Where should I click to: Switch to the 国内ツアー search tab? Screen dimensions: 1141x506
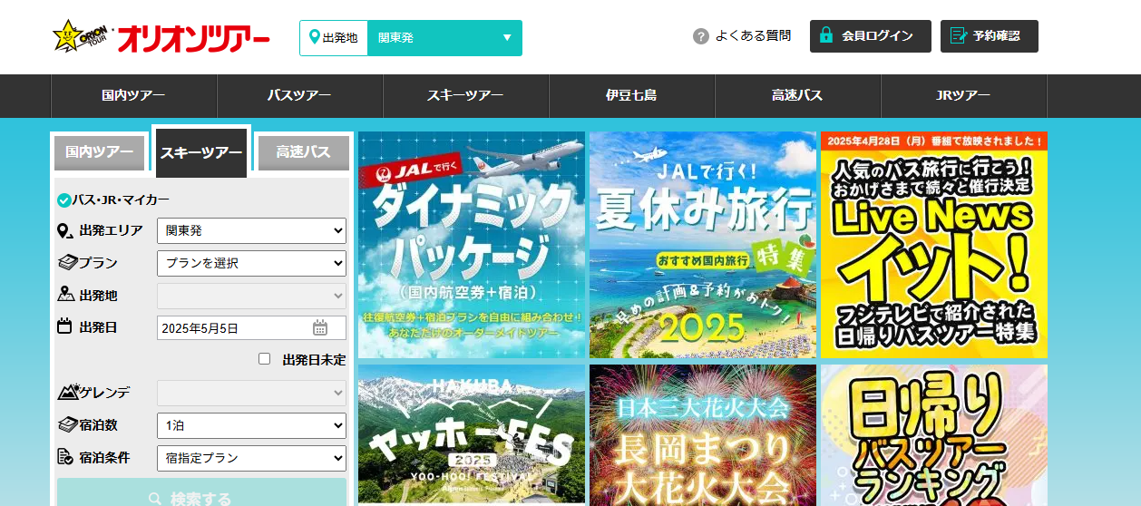click(x=100, y=152)
